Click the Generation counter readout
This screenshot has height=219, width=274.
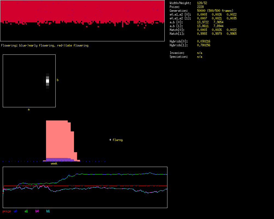click(215, 11)
